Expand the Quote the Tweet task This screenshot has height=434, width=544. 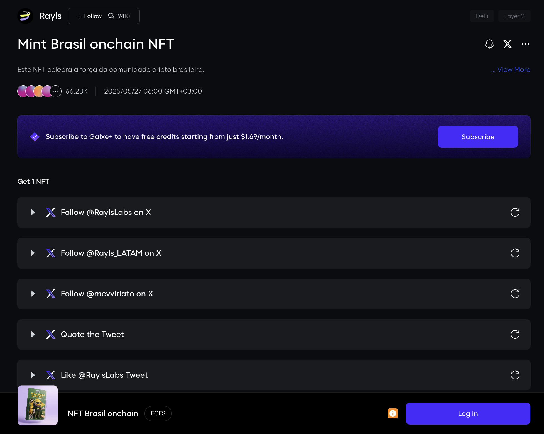(33, 335)
